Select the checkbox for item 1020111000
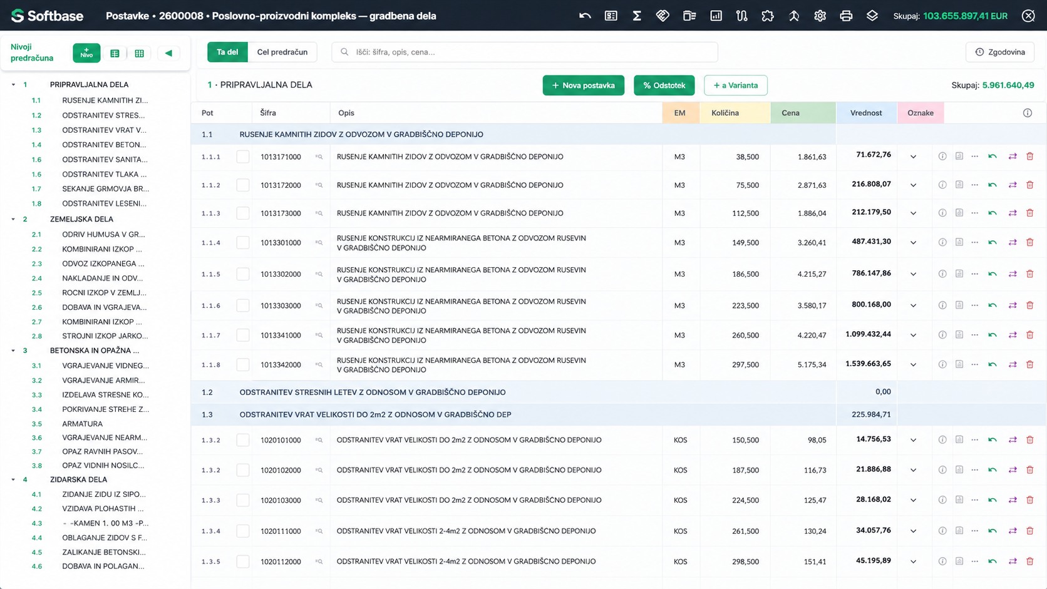This screenshot has height=589, width=1047. pyautogui.click(x=243, y=531)
